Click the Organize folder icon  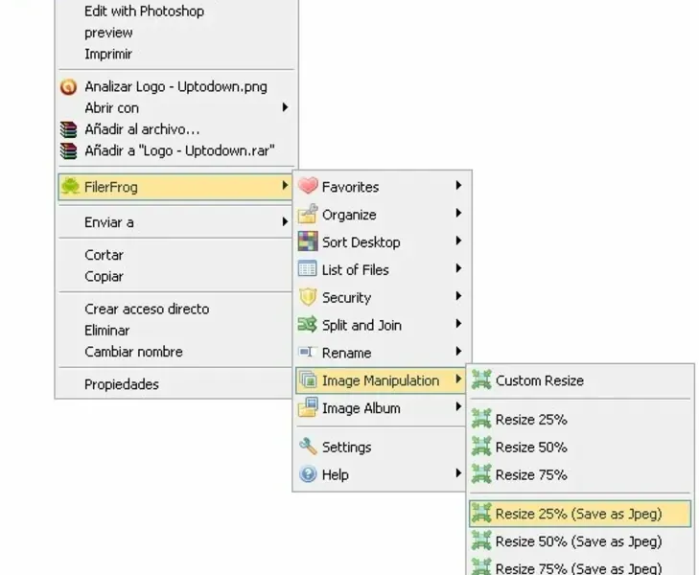pyautogui.click(x=308, y=215)
